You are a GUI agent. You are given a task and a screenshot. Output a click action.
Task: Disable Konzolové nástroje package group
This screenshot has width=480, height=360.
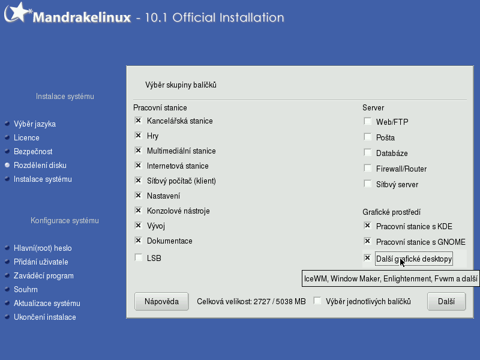tap(139, 211)
